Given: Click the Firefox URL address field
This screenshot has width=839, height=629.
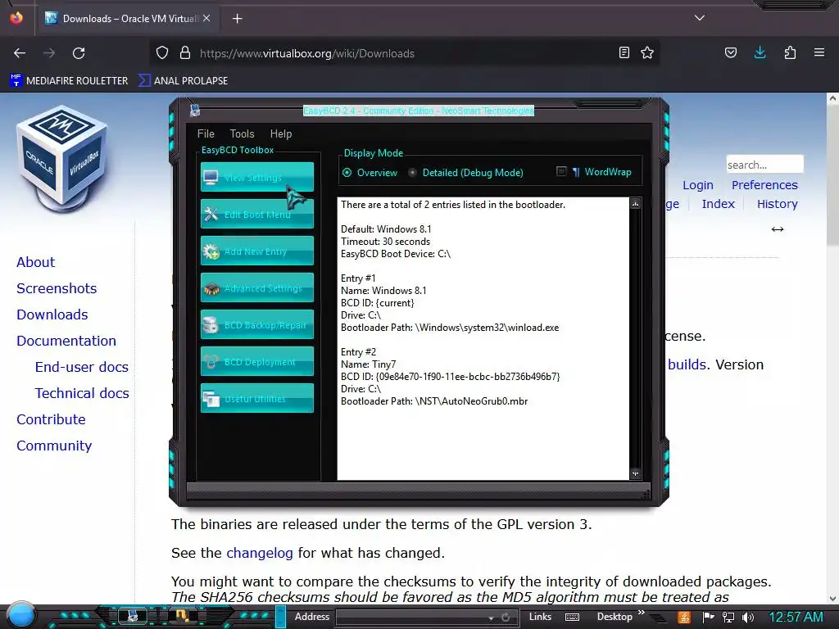Looking at the screenshot, I should (404, 53).
